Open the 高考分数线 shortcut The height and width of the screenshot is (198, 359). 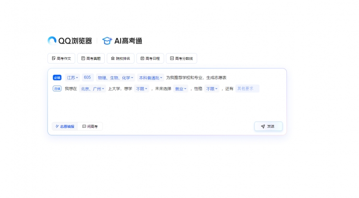pos(181,58)
